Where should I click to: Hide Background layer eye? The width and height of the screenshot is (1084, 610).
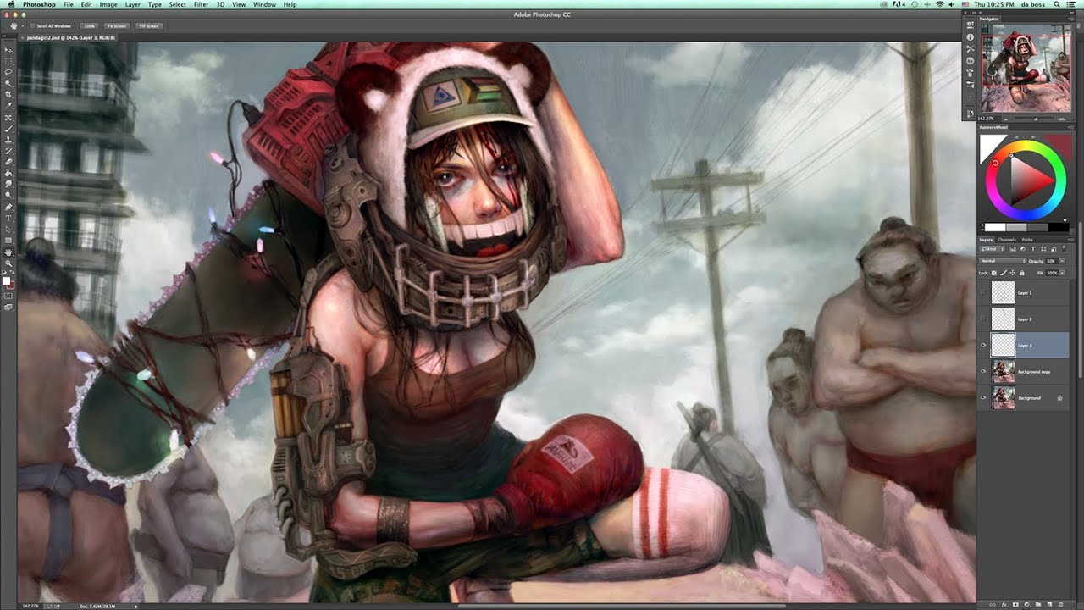point(984,397)
